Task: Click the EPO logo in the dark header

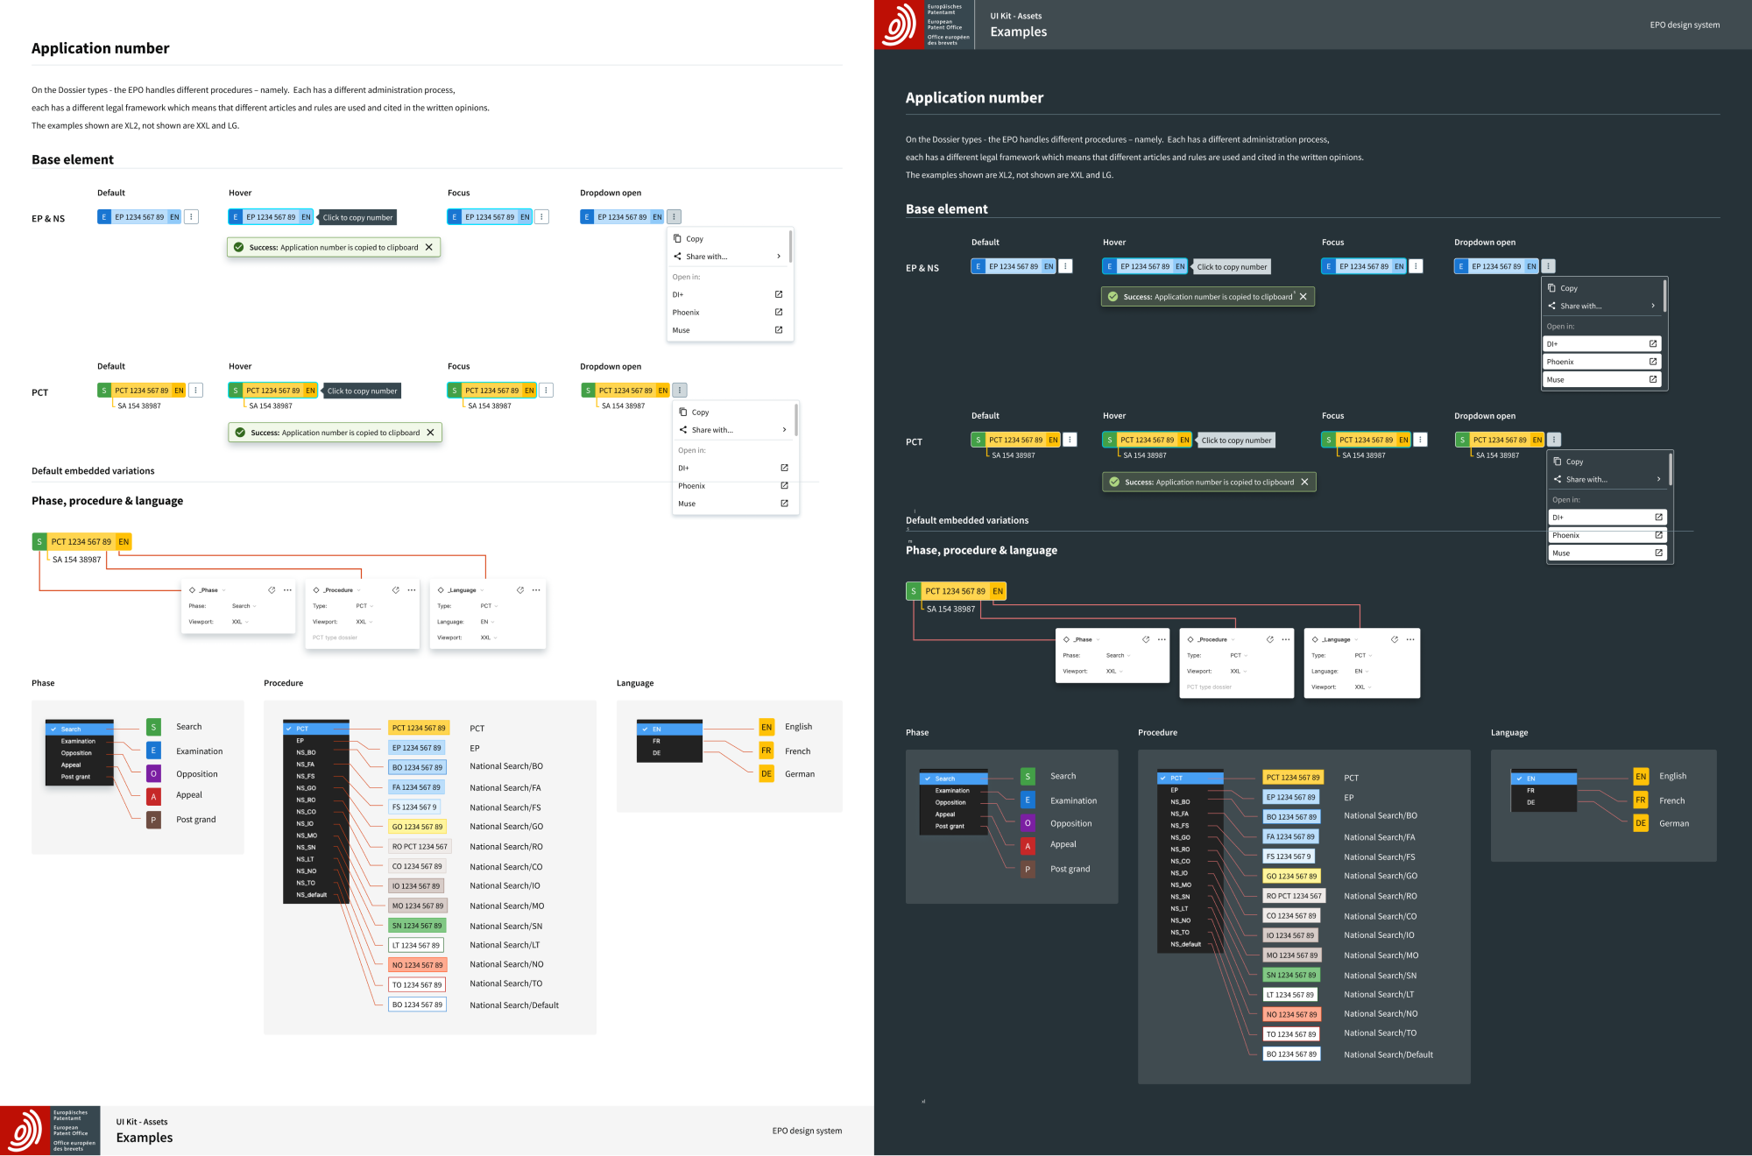Action: pos(899,25)
